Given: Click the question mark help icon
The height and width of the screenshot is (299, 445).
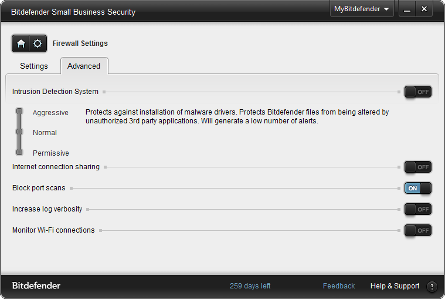Looking at the screenshot, I should click(x=432, y=287).
